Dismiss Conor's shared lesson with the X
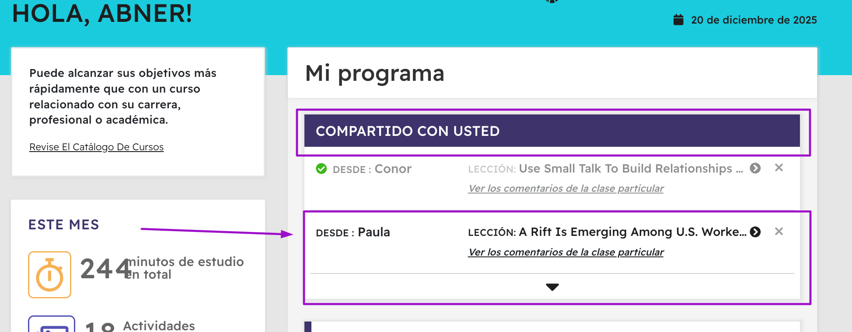The height and width of the screenshot is (332, 852). pyautogui.click(x=779, y=168)
